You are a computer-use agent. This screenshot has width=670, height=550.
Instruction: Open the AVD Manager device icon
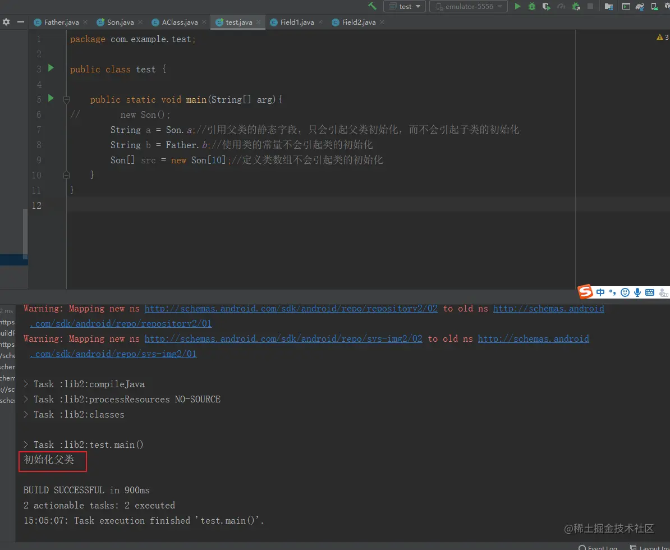point(654,6)
